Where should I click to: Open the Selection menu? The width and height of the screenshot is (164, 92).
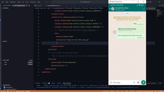click(x=13, y=2)
